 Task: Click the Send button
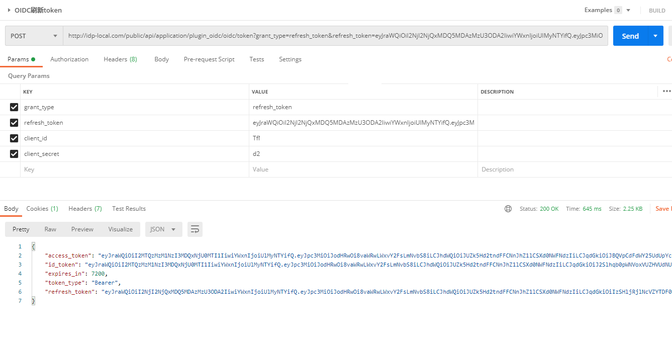630,36
